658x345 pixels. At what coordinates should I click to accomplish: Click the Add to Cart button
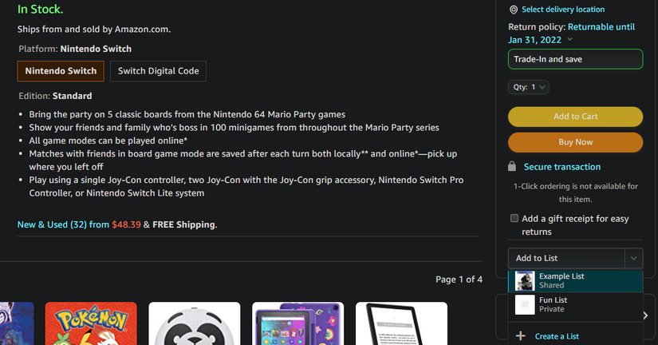click(x=575, y=117)
